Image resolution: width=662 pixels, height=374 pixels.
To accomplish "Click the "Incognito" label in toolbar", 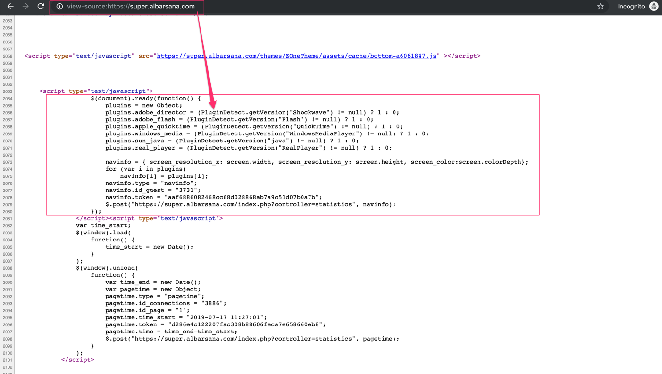I will [x=631, y=7].
